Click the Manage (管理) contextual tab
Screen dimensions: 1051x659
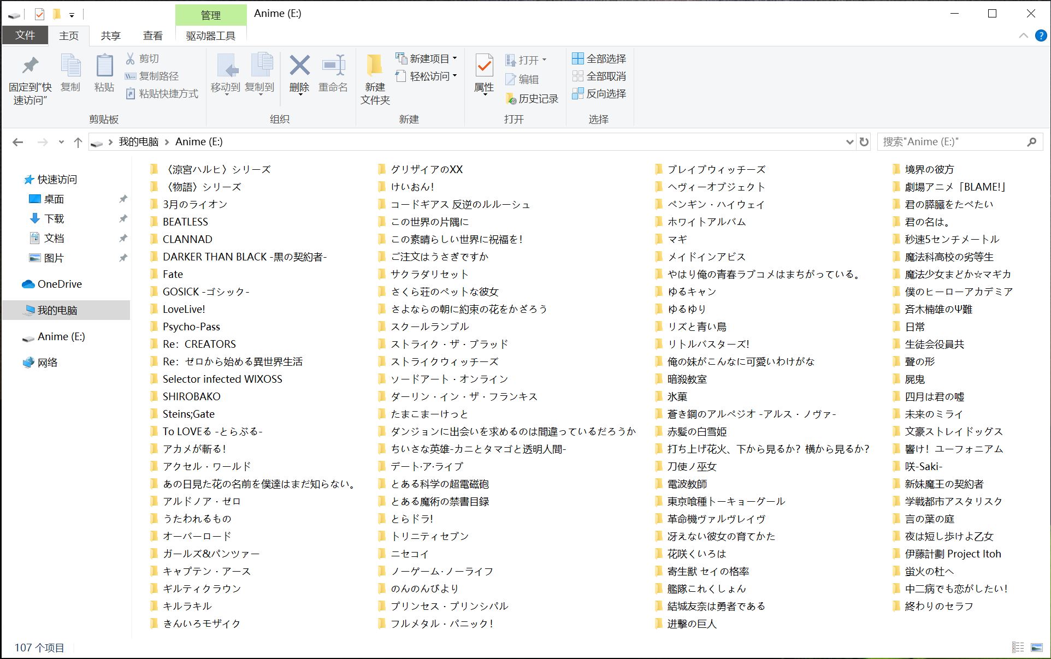(x=211, y=15)
